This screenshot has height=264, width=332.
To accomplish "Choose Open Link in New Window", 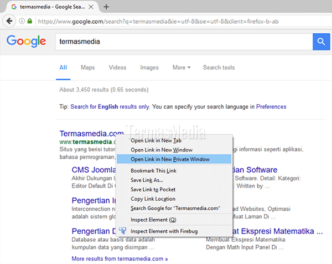I will [x=174, y=150].
